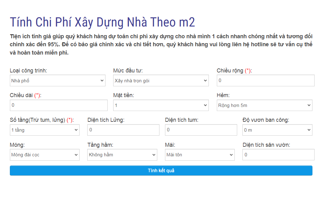322x197 pixels.
Task: Click the Diện tích Lửng input field
Action: (x=123, y=130)
